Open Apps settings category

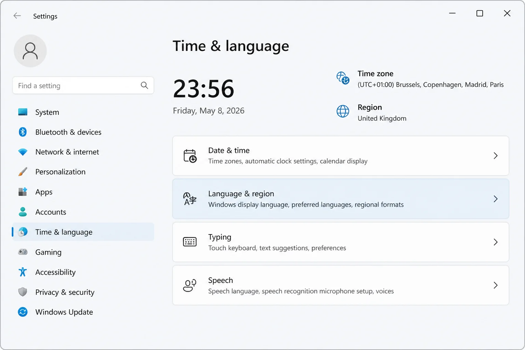click(x=83, y=192)
